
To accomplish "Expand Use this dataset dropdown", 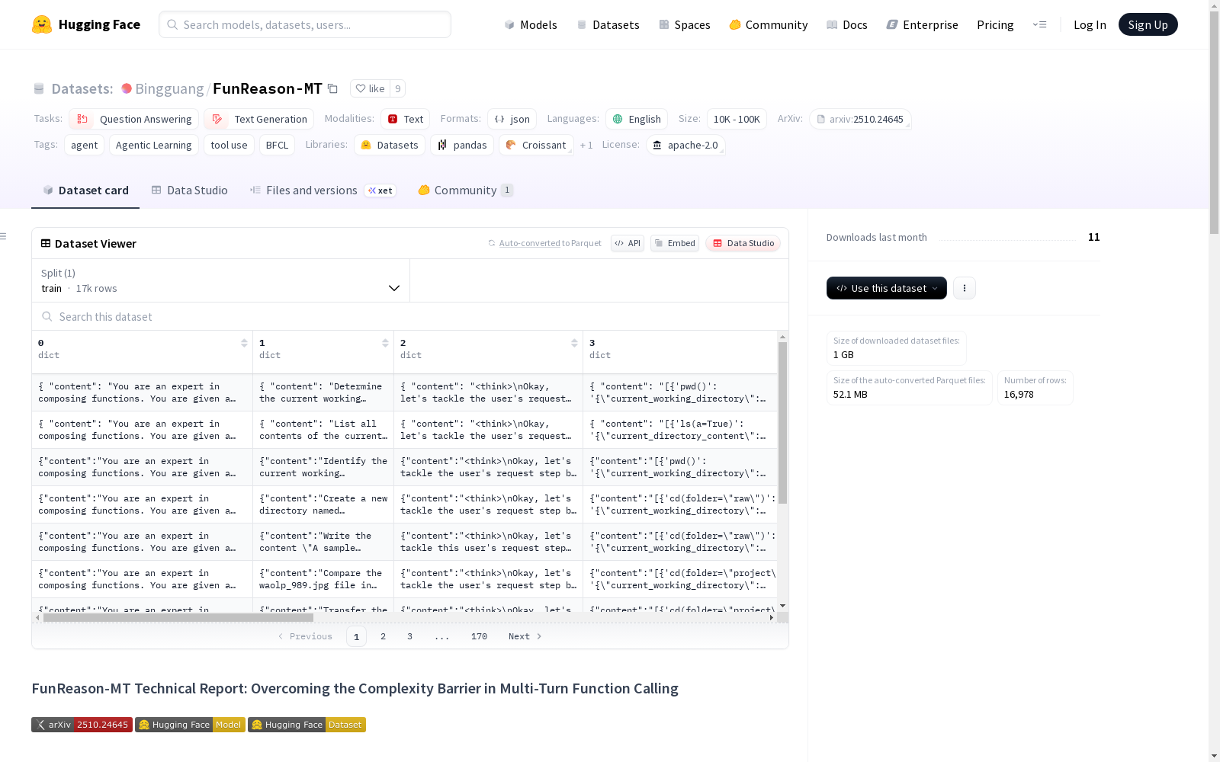I will pos(886,288).
